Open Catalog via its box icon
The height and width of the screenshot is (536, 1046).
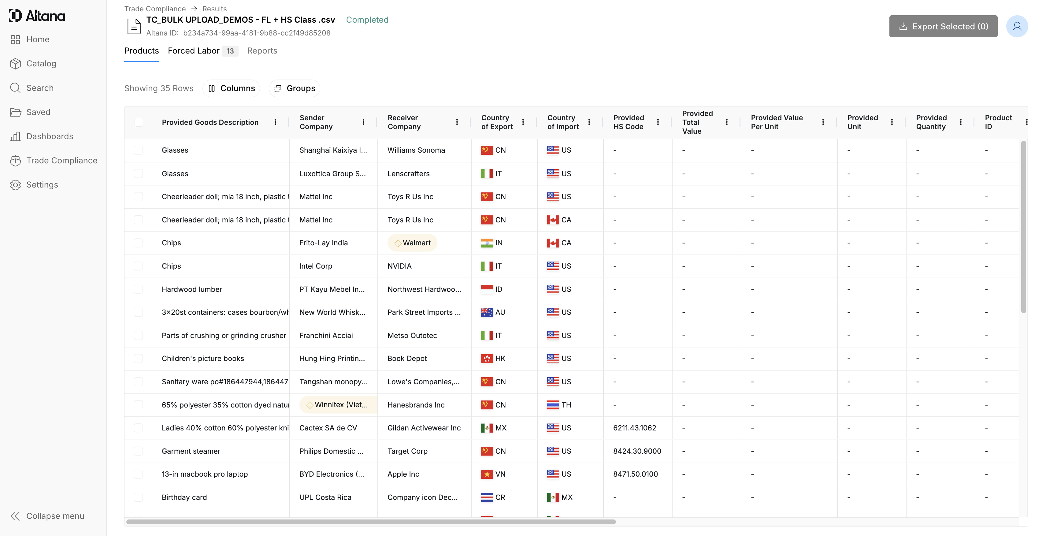(15, 64)
